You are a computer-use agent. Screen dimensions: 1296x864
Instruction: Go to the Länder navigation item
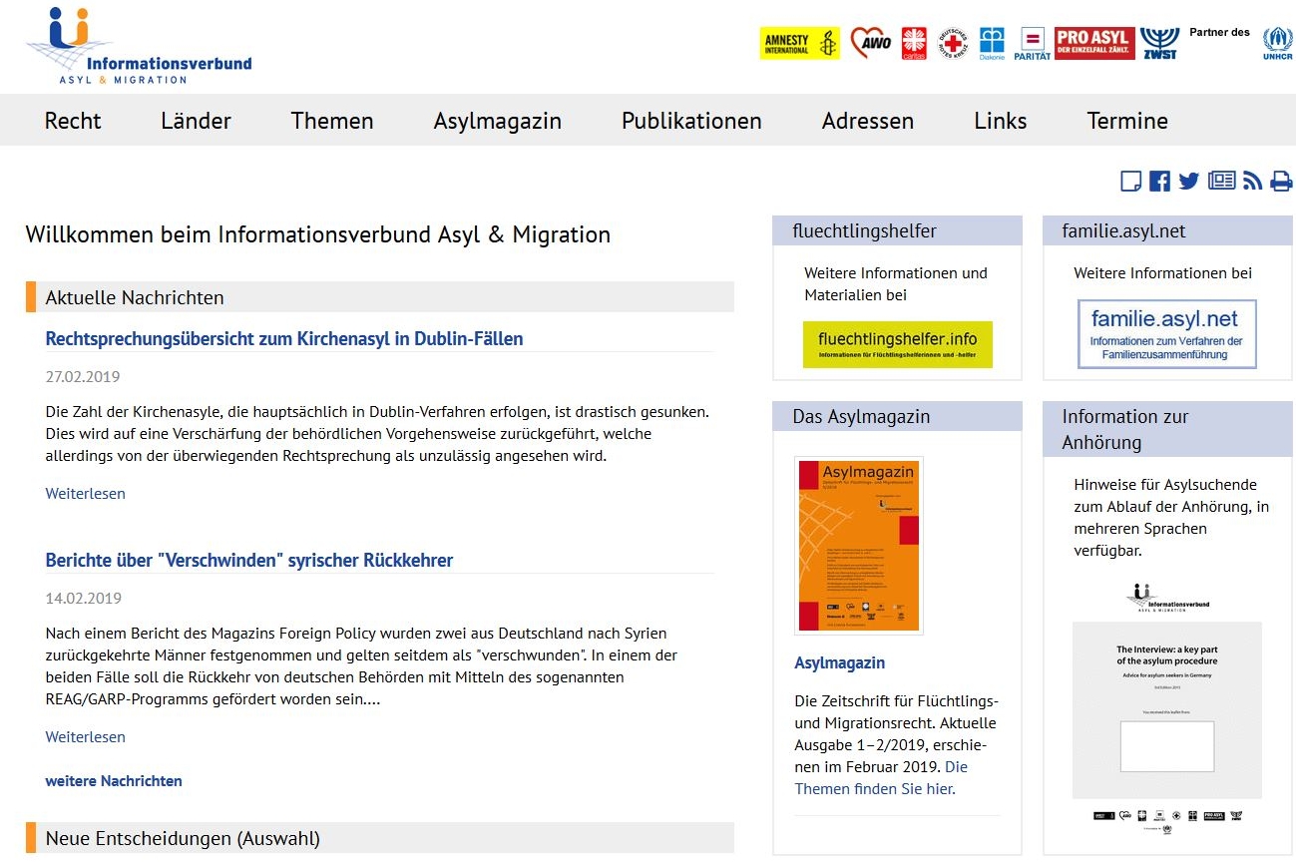click(196, 121)
